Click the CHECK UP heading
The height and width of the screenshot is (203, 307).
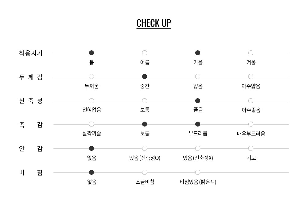click(x=153, y=23)
